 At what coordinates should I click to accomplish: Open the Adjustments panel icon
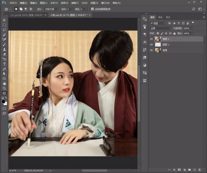click(x=145, y=65)
